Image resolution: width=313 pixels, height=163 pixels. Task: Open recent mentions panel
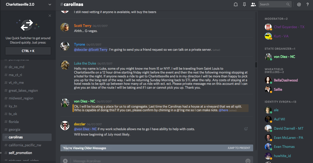click(299, 4)
